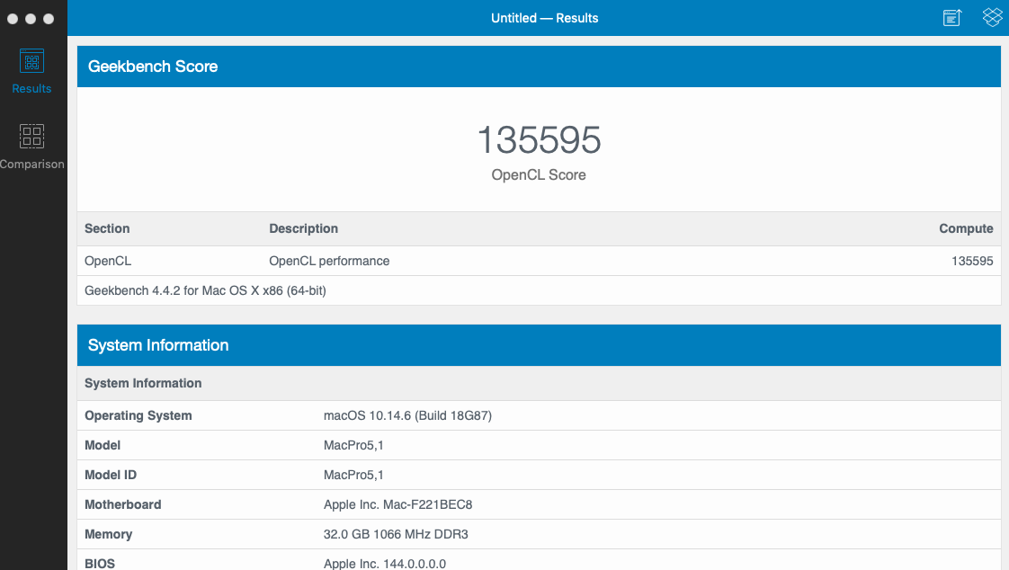Screen dimensions: 1009x570
Task: Select the MacPro5,1 value in Model row
Action: pos(353,445)
